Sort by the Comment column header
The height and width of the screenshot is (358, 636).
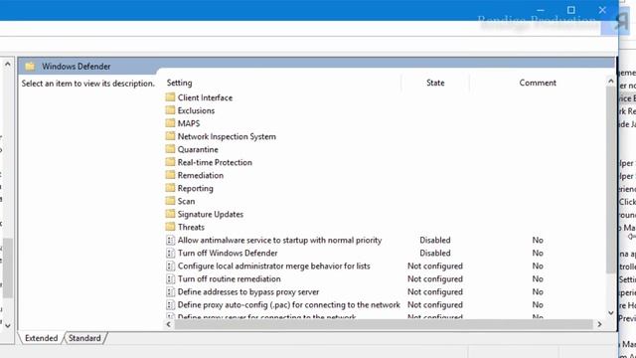pos(538,83)
